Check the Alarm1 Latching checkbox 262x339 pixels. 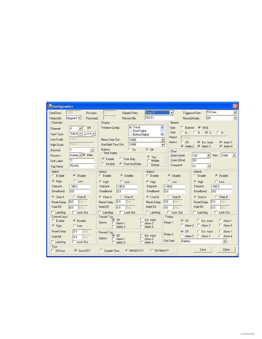pyautogui.click(x=53, y=212)
